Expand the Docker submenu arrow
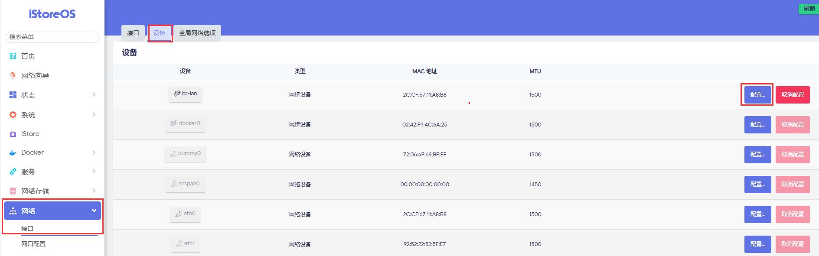 [94, 152]
